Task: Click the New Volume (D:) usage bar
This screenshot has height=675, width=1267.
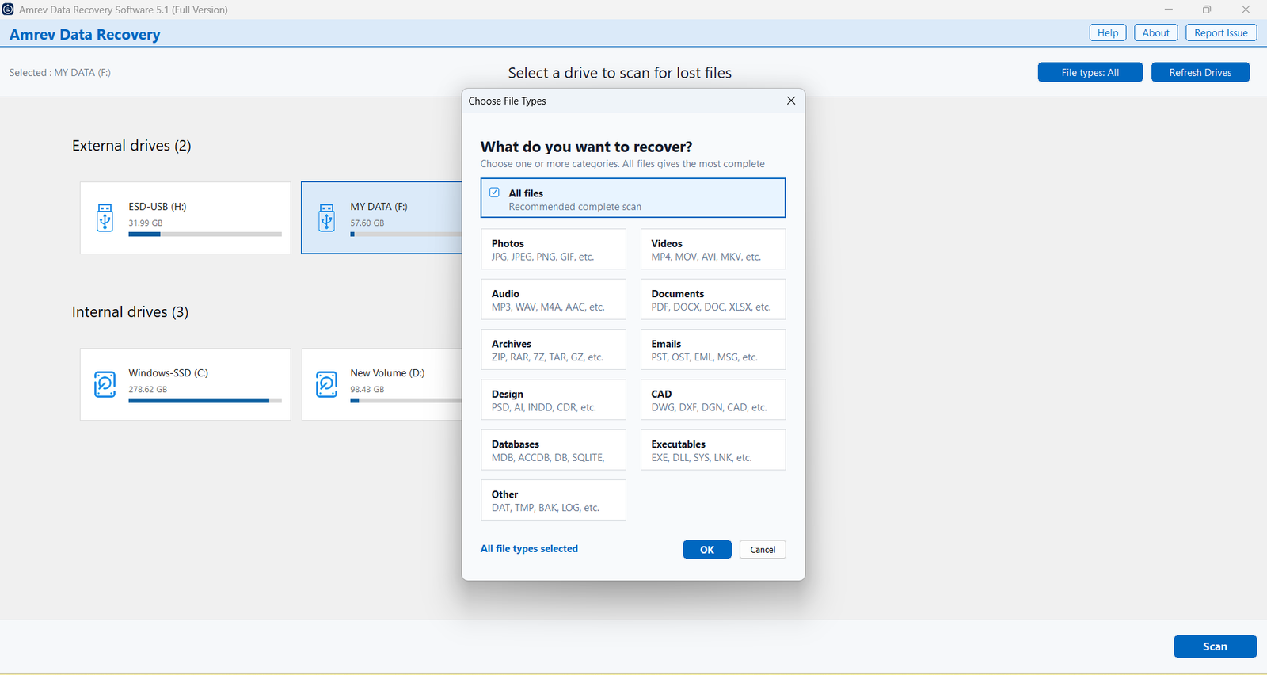Action: 405,400
